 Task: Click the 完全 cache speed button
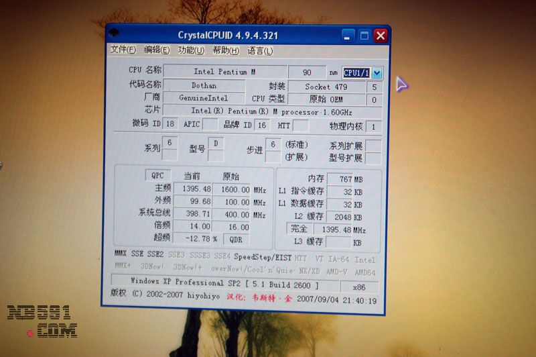pyautogui.click(x=299, y=229)
